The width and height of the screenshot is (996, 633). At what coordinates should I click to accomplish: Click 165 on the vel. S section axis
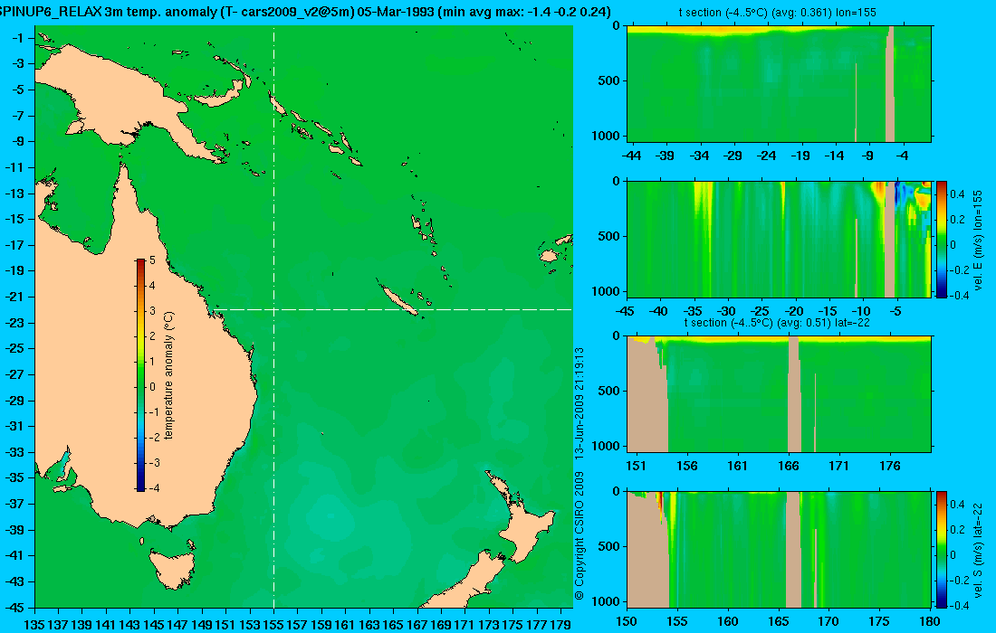pos(778,621)
